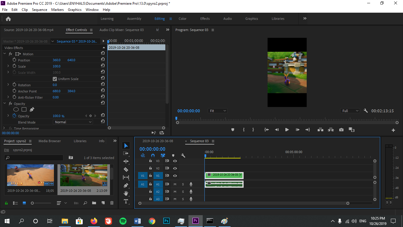
Task: Select the Razor tool
Action: coord(126,169)
